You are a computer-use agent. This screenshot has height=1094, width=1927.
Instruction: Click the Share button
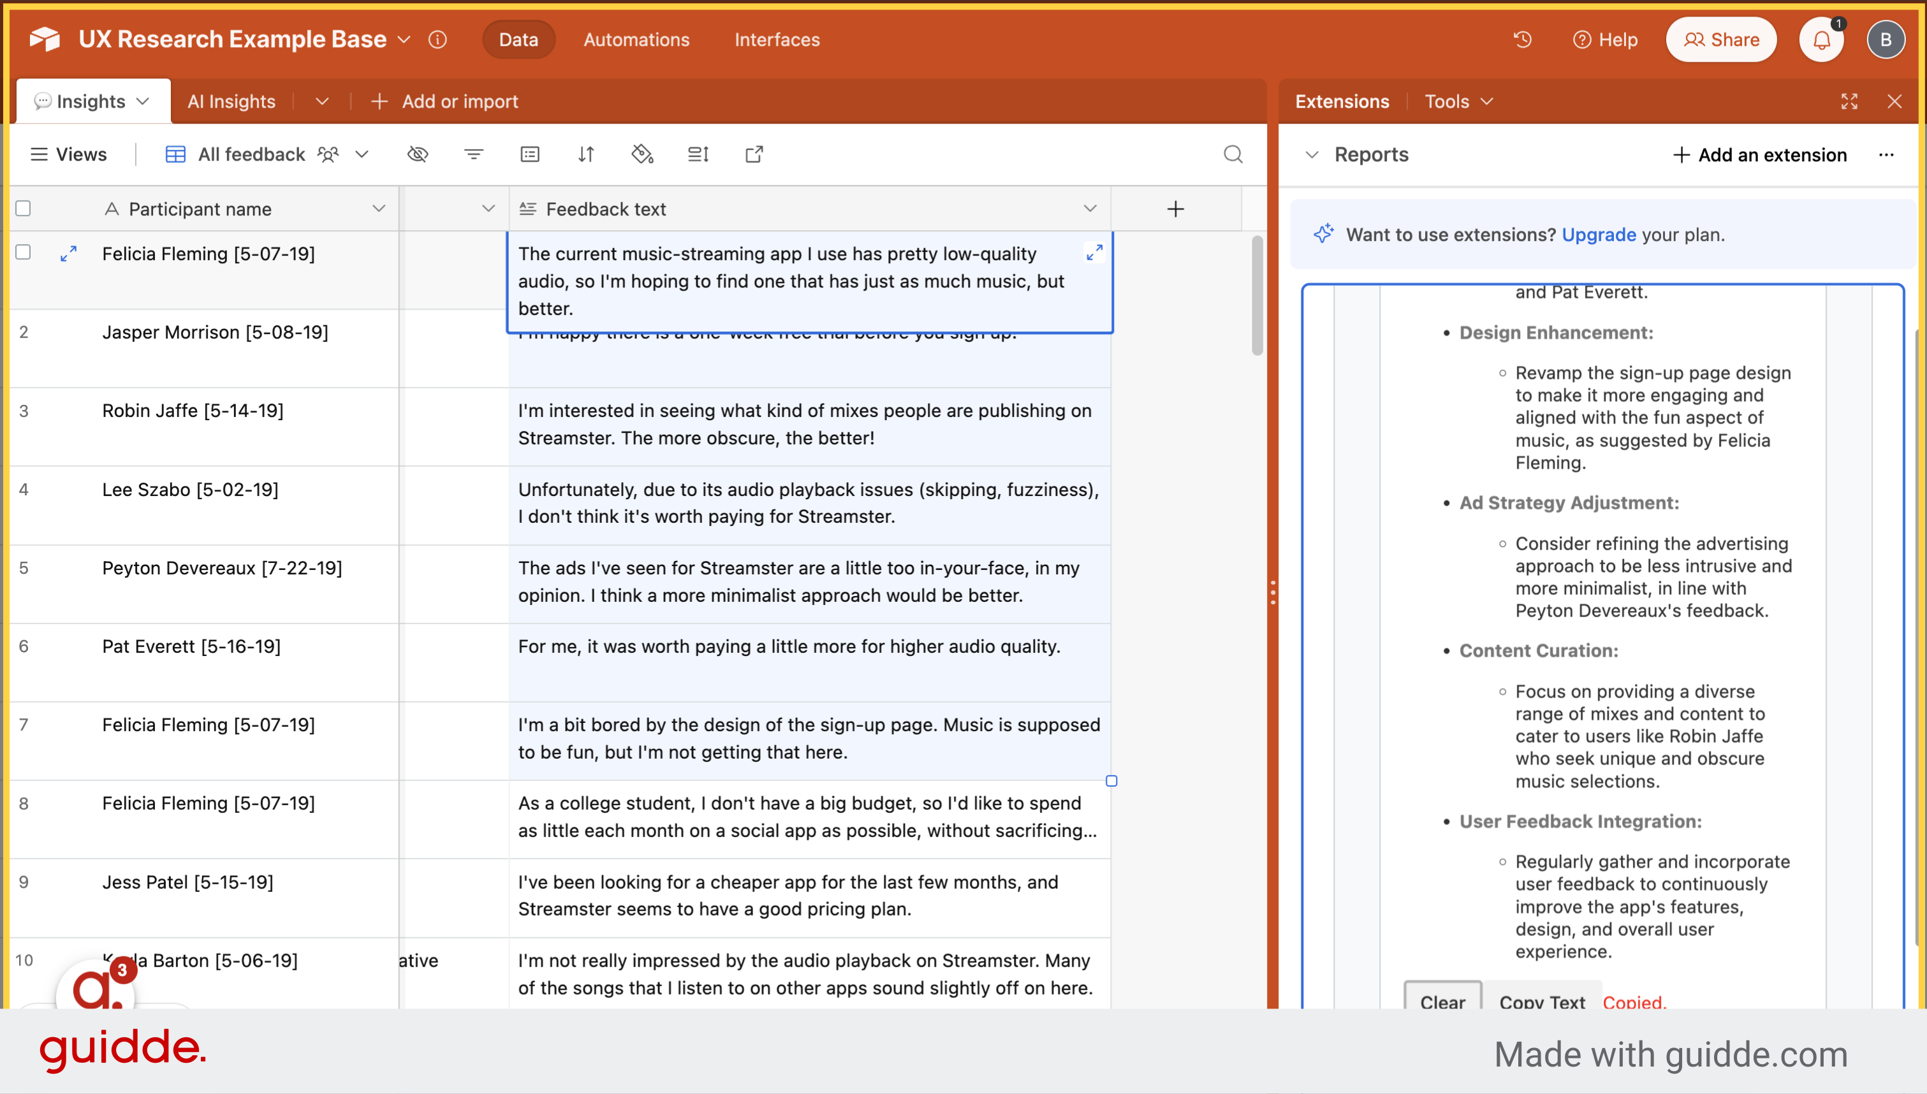coord(1721,39)
